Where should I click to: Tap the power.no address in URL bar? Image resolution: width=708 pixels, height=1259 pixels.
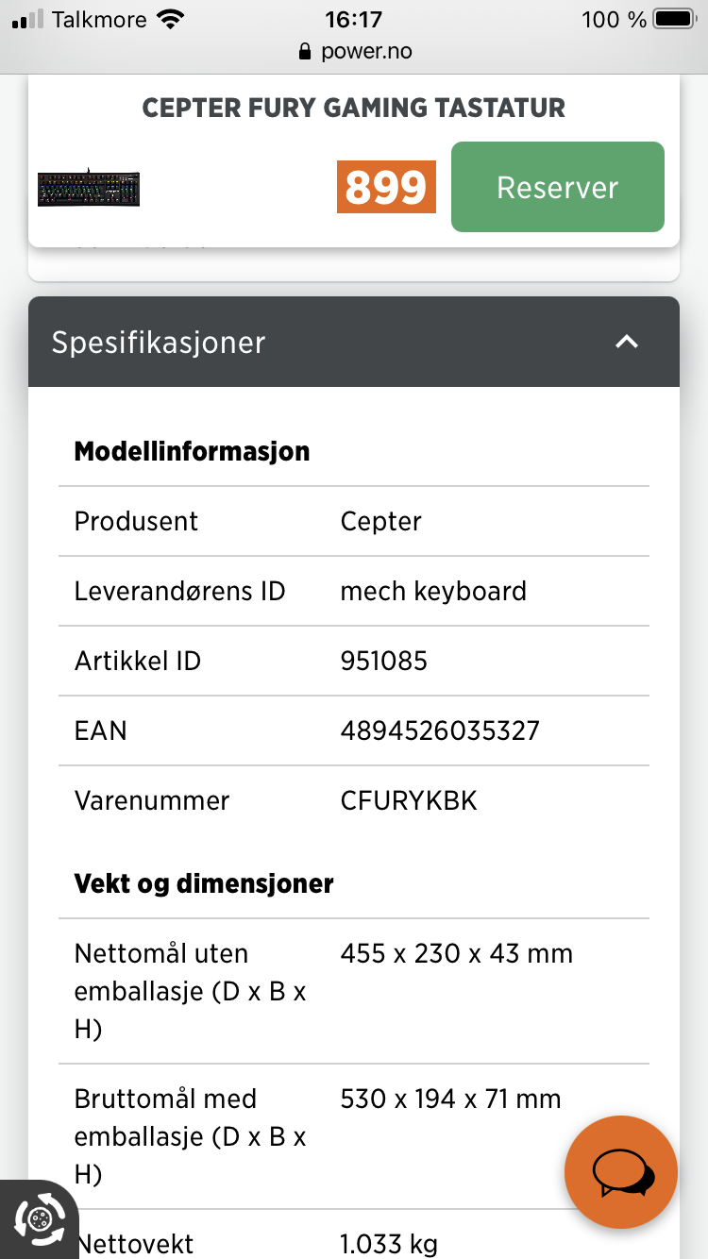(366, 51)
